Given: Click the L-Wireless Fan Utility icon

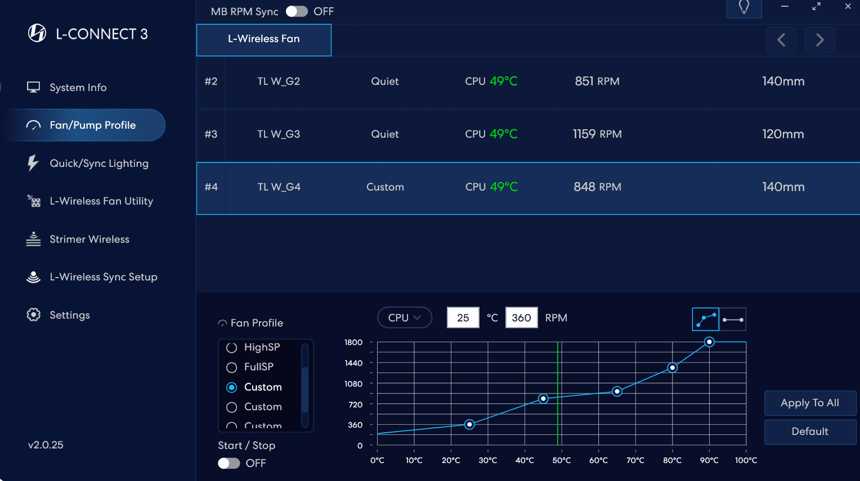Looking at the screenshot, I should point(34,201).
